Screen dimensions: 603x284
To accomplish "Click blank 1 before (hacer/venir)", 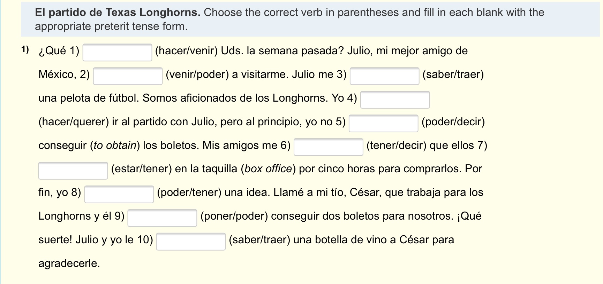I will tap(117, 52).
